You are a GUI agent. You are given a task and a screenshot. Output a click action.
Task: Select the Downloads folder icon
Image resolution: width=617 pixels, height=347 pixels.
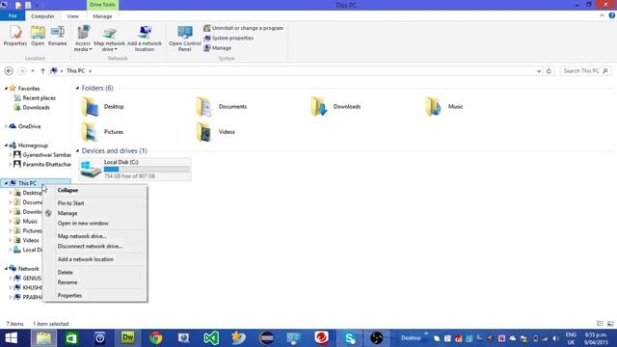[x=319, y=107]
